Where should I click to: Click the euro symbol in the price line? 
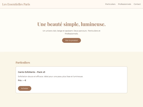pyautogui.click(x=25, y=80)
